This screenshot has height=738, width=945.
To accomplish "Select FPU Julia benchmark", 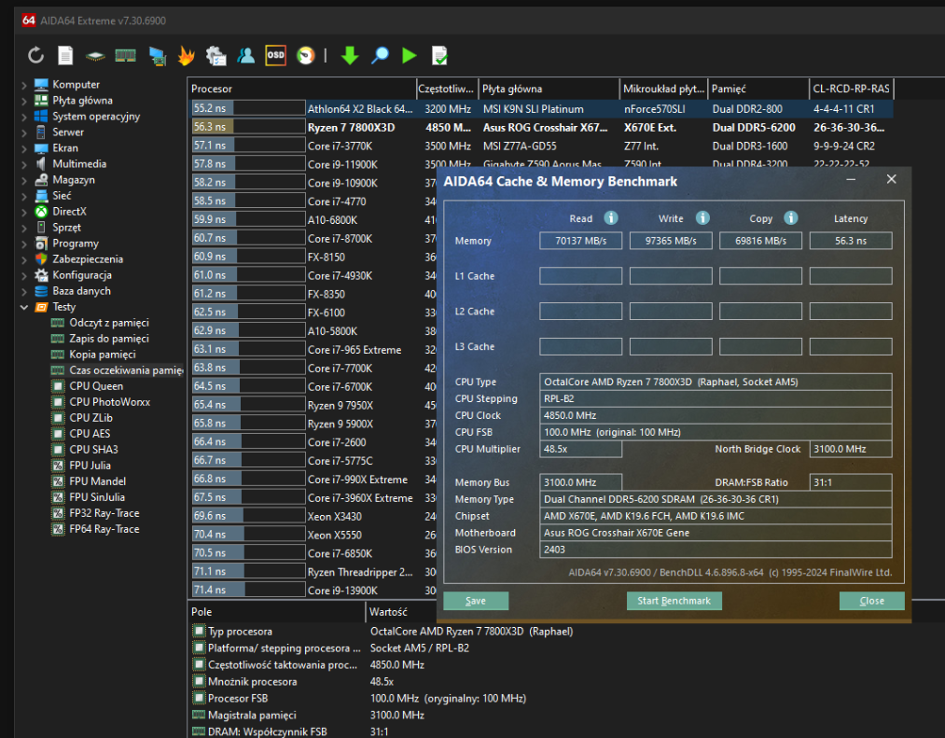I will click(90, 465).
